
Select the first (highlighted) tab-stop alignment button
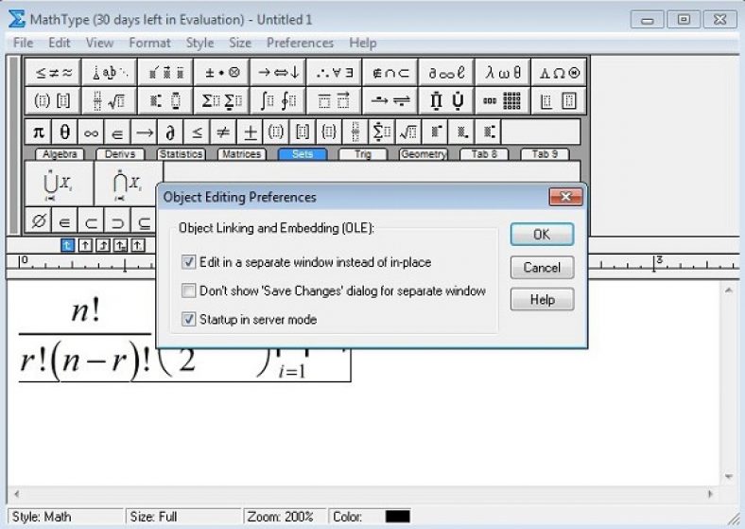click(x=67, y=245)
